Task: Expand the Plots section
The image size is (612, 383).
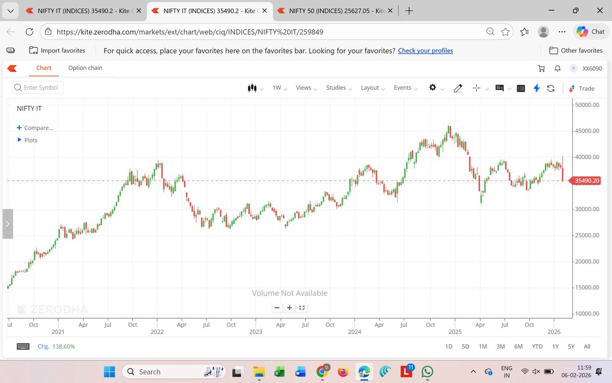Action: pos(28,140)
